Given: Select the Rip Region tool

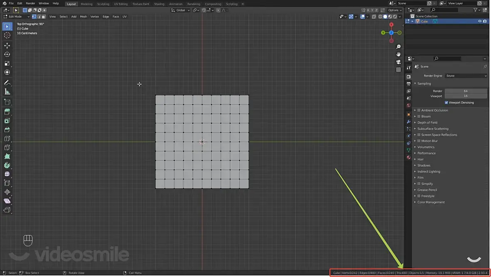Looking at the screenshot, I should pyautogui.click(x=7, y=210).
